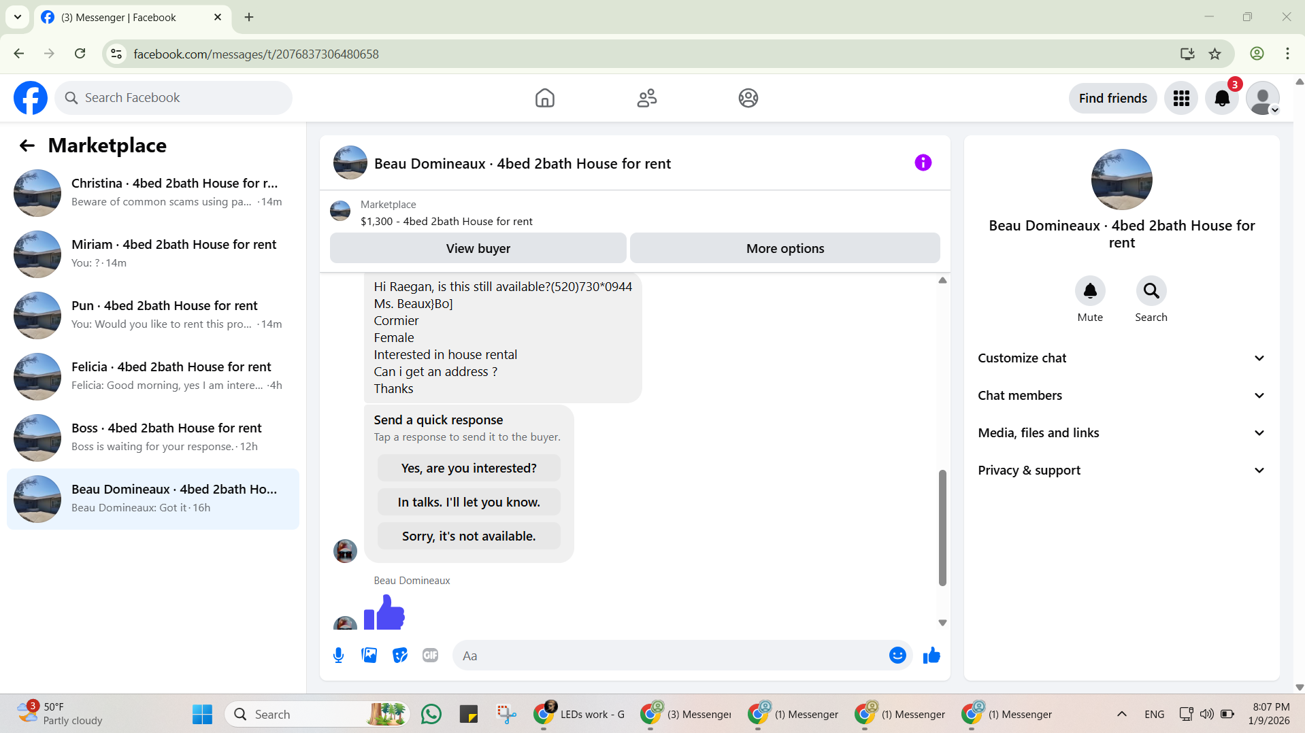
Task: Click the Find friends button
Action: point(1112,99)
